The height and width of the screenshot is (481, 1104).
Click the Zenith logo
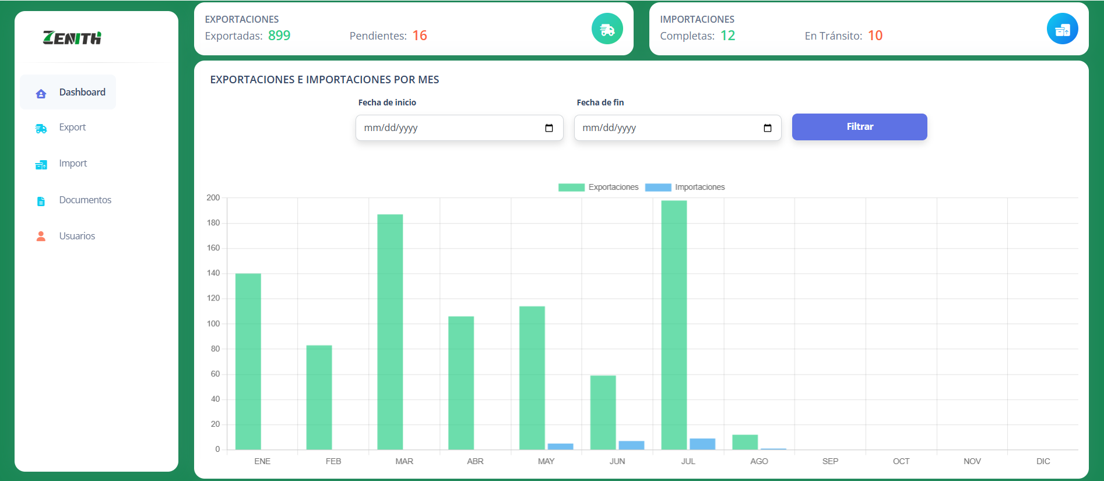coord(72,38)
